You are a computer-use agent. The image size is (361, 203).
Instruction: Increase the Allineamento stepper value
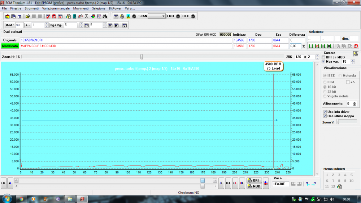pos(355,102)
